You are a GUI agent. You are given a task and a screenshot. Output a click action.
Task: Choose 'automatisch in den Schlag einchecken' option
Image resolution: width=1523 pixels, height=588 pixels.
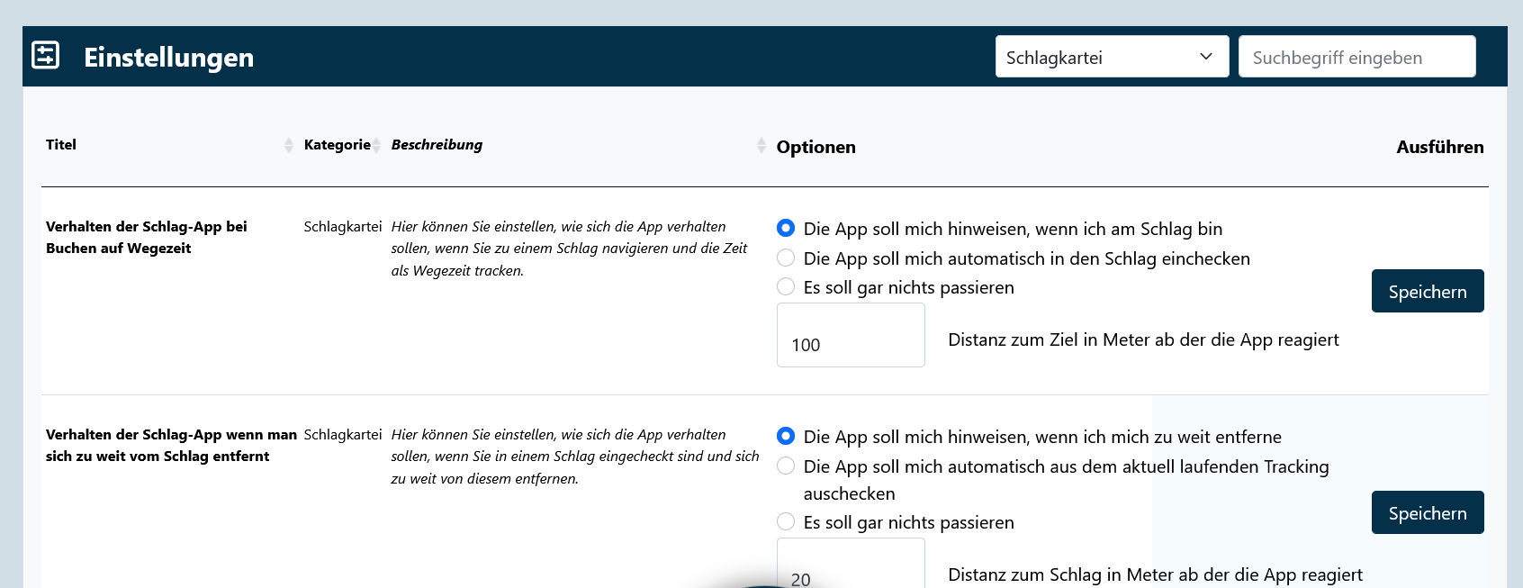pos(786,258)
